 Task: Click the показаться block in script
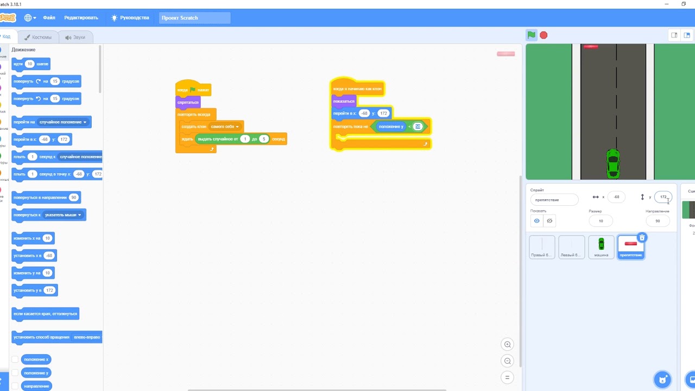[x=344, y=101]
